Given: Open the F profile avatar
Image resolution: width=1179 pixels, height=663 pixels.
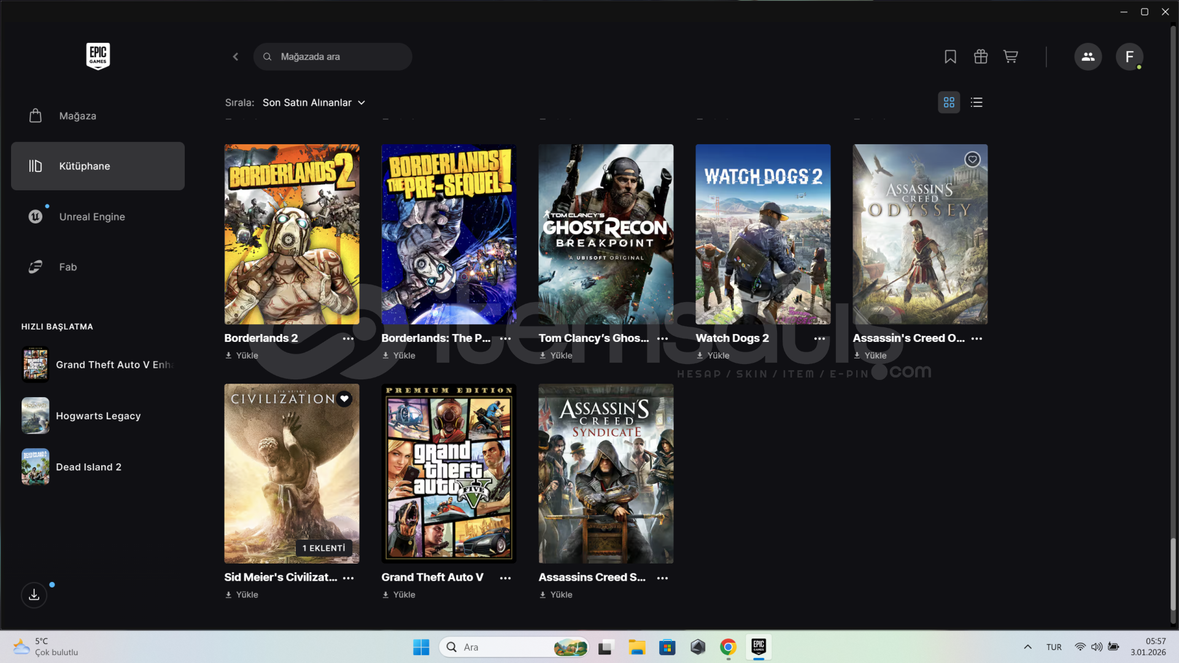Looking at the screenshot, I should pyautogui.click(x=1129, y=56).
